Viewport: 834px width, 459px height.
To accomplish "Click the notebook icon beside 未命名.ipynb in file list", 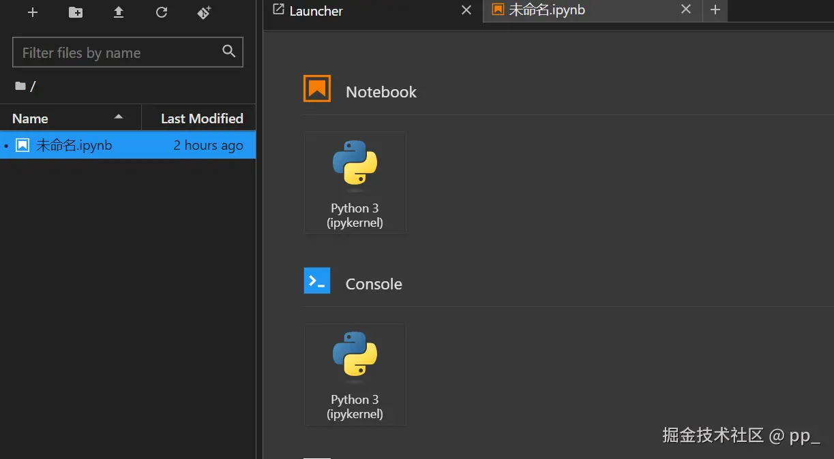I will coord(23,145).
